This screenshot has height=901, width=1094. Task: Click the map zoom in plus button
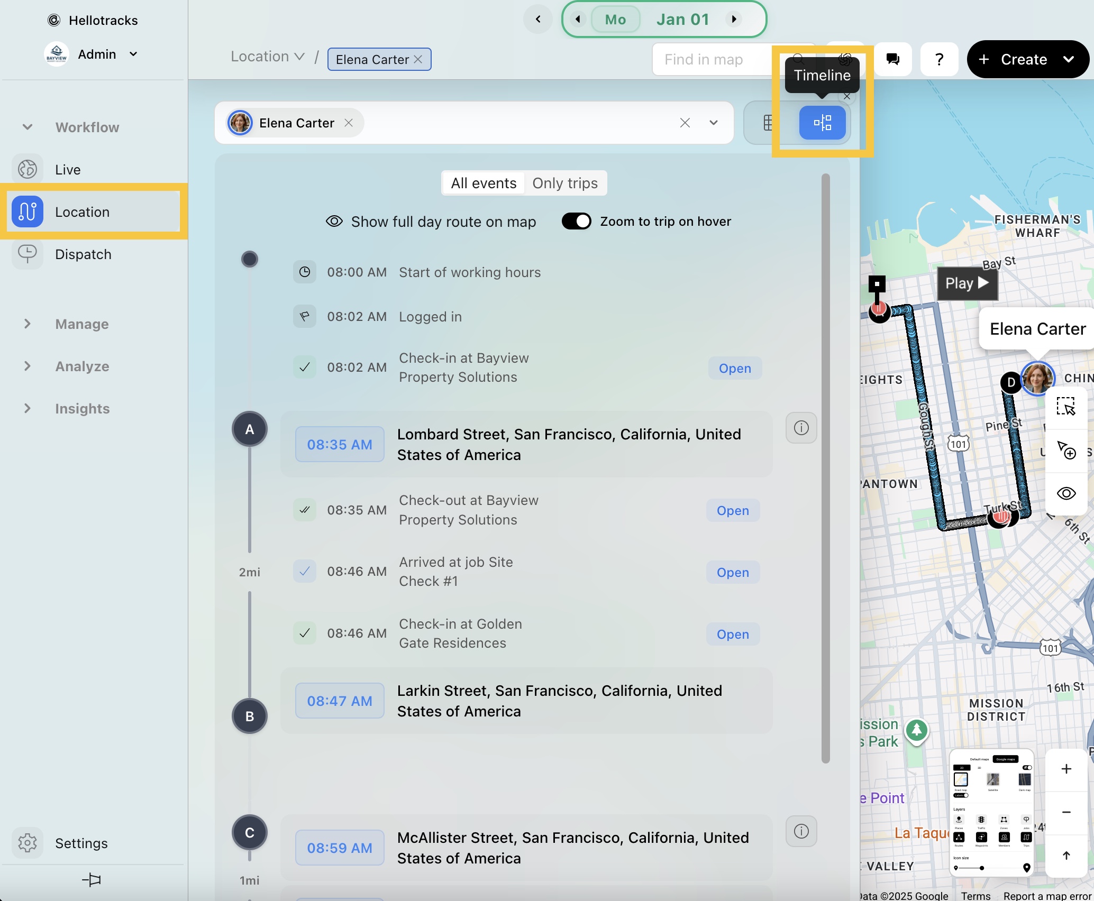(x=1066, y=769)
